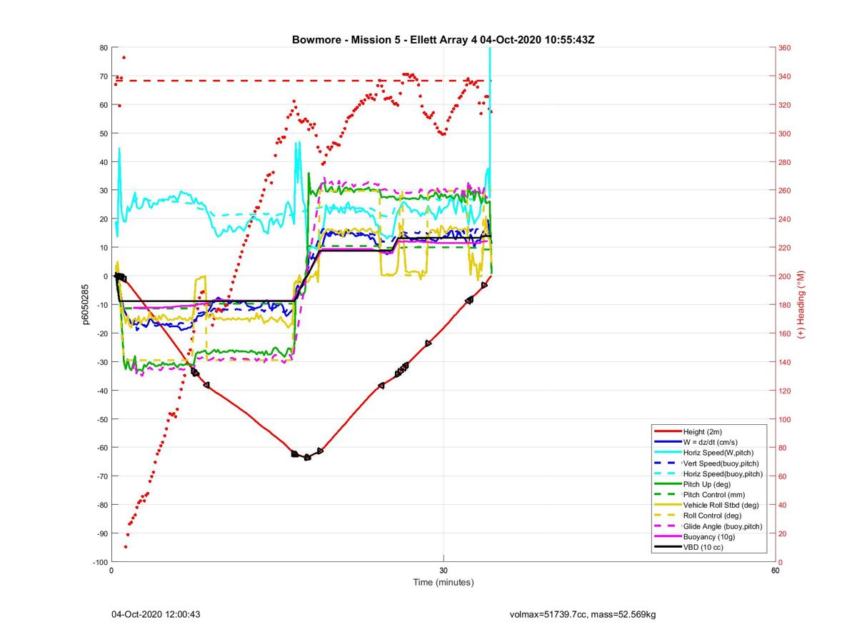
Task: Click the "220" heading axis tick label
Action: (785, 248)
